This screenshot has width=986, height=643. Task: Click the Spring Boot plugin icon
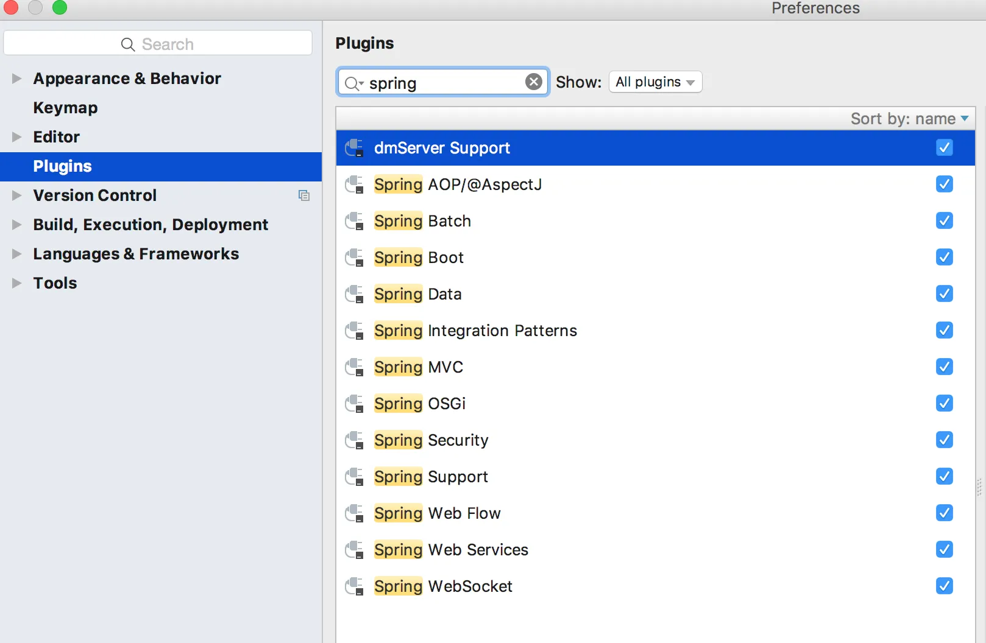pos(354,258)
